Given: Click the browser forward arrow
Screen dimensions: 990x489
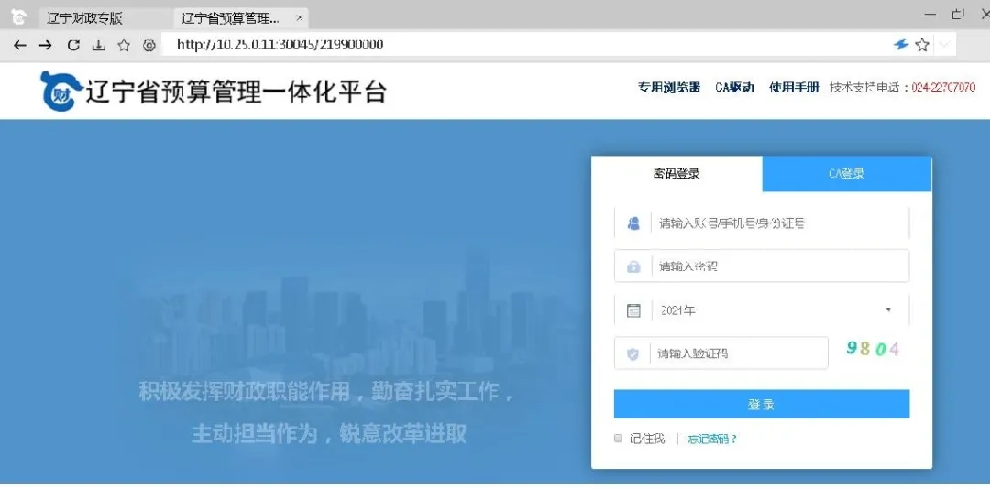Looking at the screenshot, I should pyautogui.click(x=46, y=45).
